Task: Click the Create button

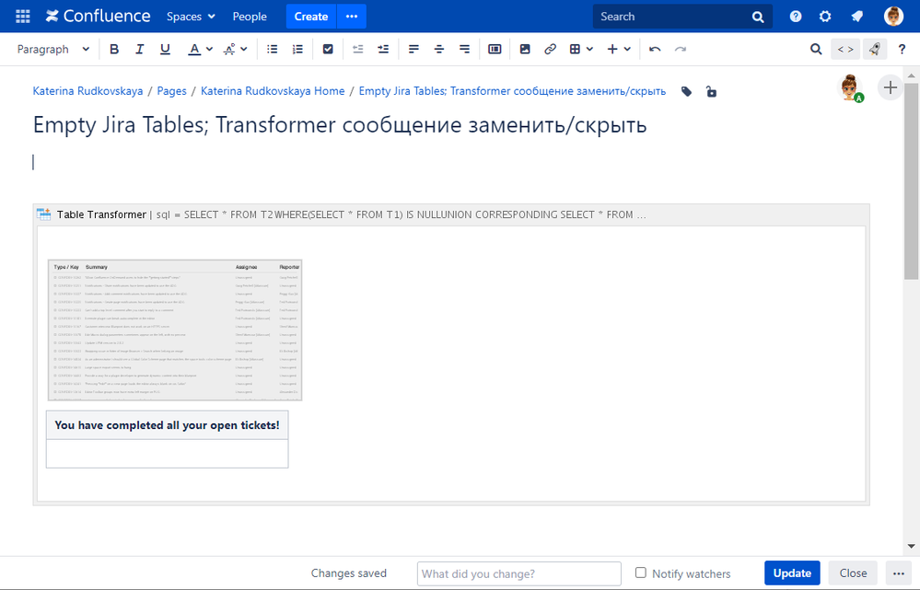Action: [311, 17]
